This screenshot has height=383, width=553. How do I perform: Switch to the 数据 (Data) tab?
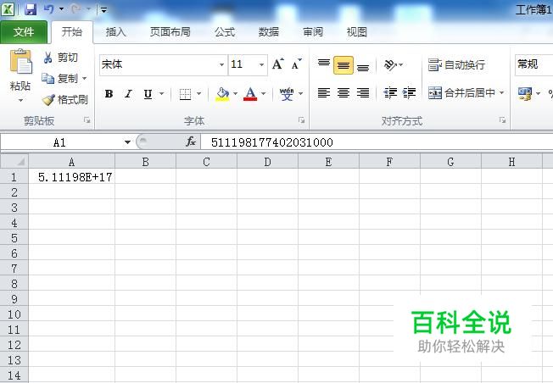click(x=268, y=32)
